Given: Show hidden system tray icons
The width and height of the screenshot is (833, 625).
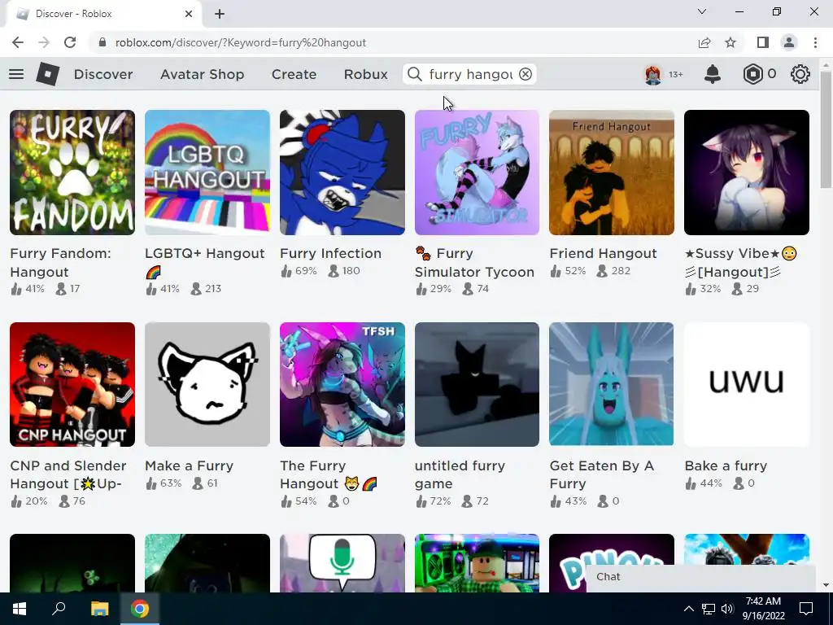Looking at the screenshot, I should point(688,609).
